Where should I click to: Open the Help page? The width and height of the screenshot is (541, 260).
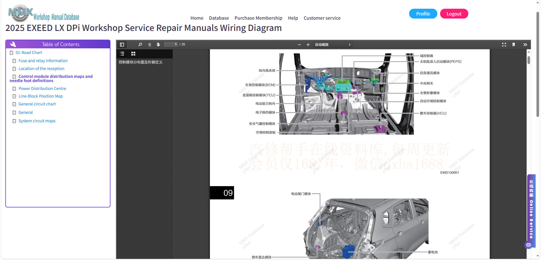[293, 18]
